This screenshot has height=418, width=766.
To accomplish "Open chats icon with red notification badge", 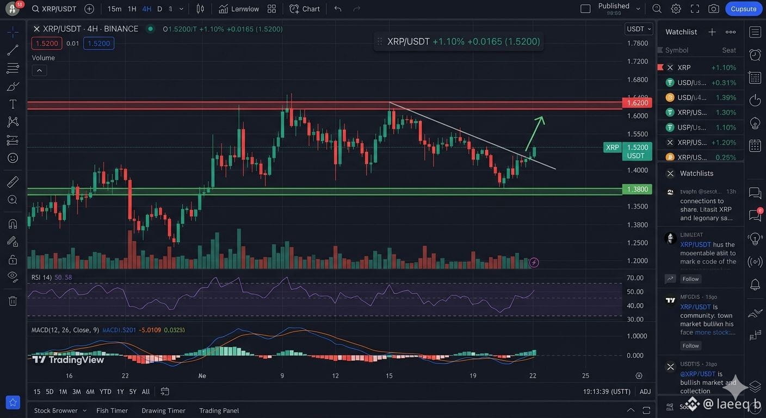I will 755,215.
